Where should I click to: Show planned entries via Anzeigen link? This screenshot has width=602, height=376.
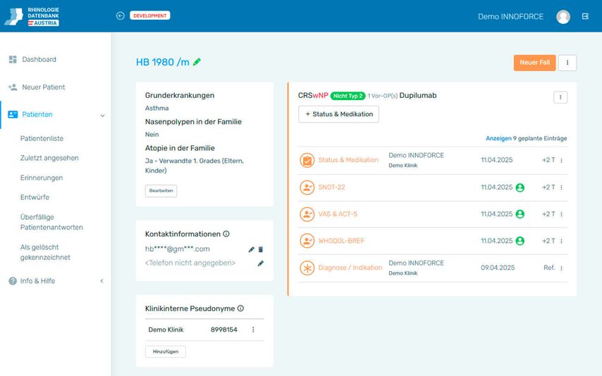click(x=498, y=139)
